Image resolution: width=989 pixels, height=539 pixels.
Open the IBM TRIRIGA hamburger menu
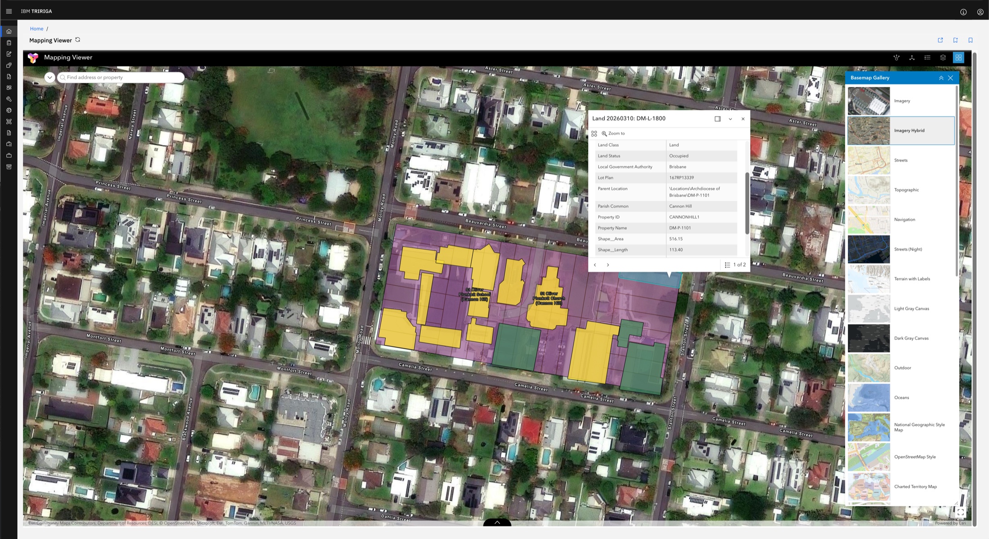[9, 11]
